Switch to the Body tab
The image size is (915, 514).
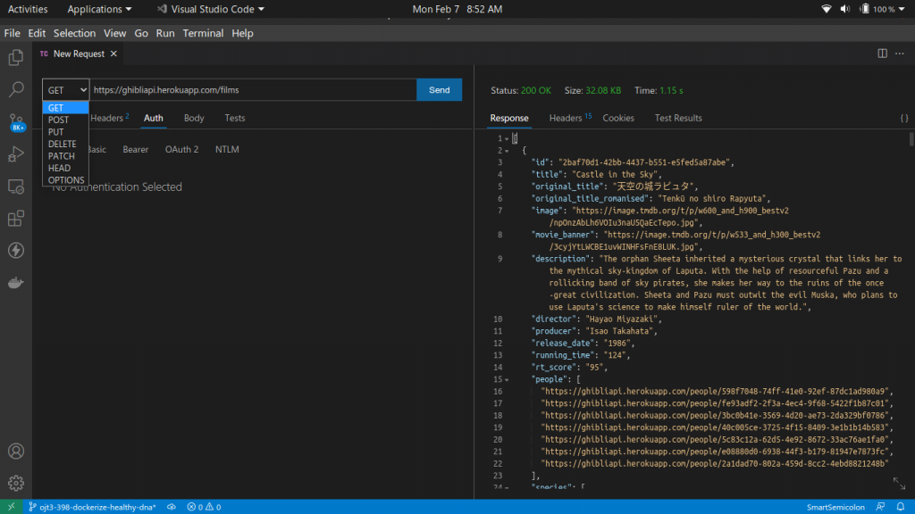[194, 118]
